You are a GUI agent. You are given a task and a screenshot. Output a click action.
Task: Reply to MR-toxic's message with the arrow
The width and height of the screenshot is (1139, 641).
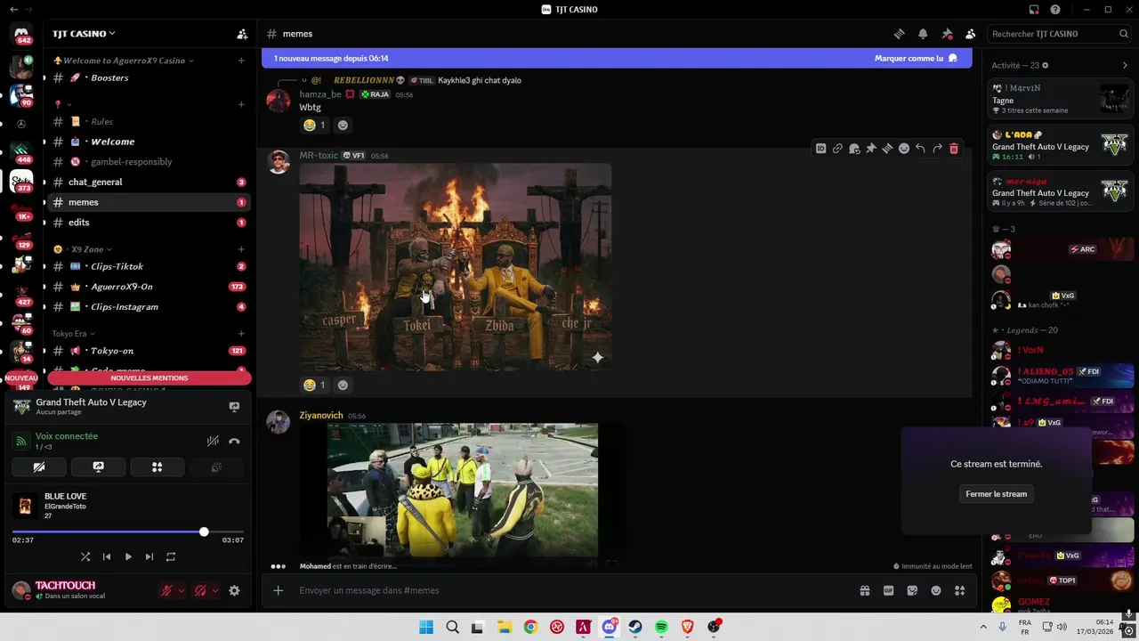point(920,149)
